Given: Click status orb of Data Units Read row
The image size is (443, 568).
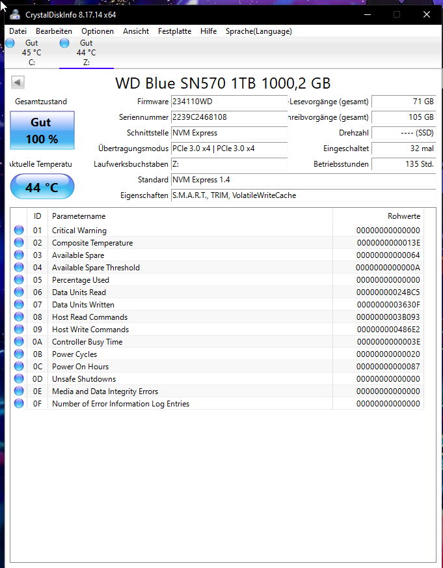Looking at the screenshot, I should click(x=19, y=292).
